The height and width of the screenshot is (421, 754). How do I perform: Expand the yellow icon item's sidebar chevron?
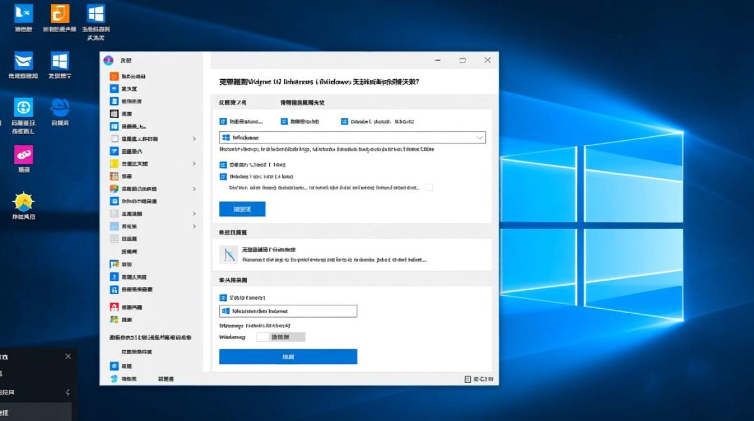coord(194,164)
